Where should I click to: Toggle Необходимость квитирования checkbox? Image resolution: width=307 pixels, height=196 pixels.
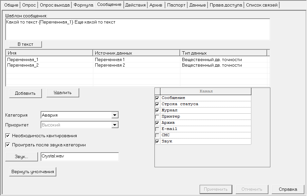point(8,136)
